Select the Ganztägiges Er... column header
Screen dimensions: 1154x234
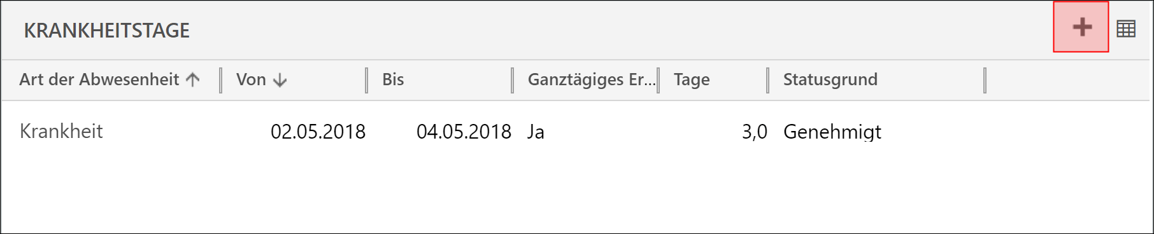pos(591,79)
